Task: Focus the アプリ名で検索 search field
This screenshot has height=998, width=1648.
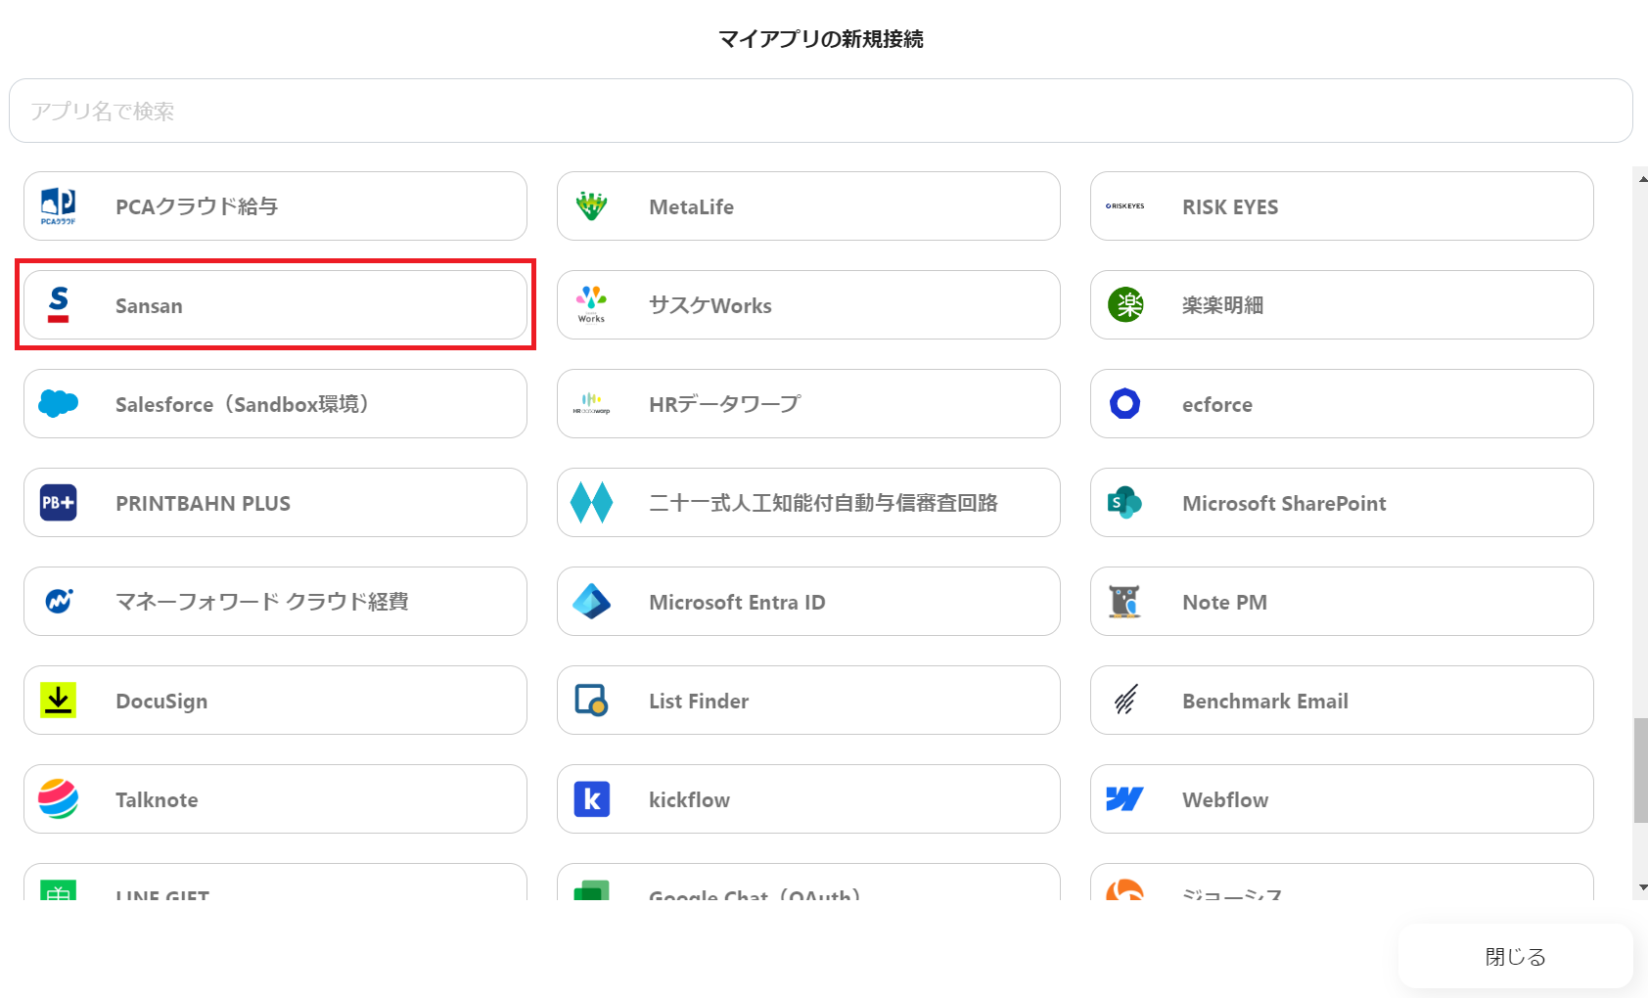Action: (820, 111)
